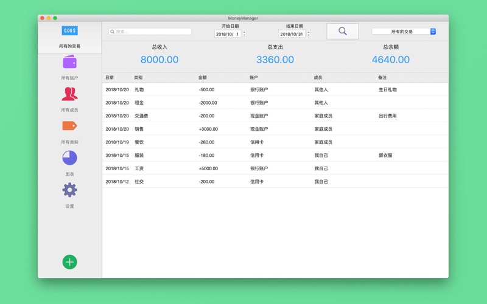Open the All Transactions sidebar icon
The image size is (487, 304).
[x=69, y=31]
